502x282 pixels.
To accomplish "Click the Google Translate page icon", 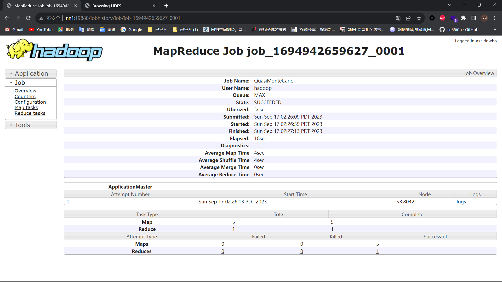I will pyautogui.click(x=398, y=18).
